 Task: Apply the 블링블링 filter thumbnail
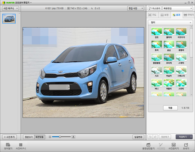157,57
